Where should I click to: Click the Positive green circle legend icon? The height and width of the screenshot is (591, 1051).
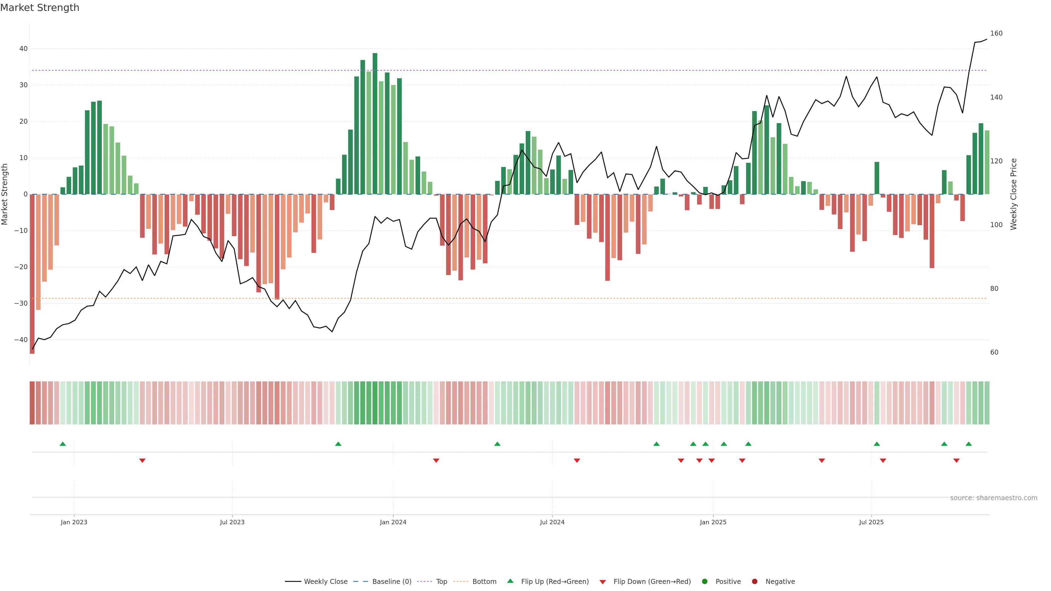(704, 582)
